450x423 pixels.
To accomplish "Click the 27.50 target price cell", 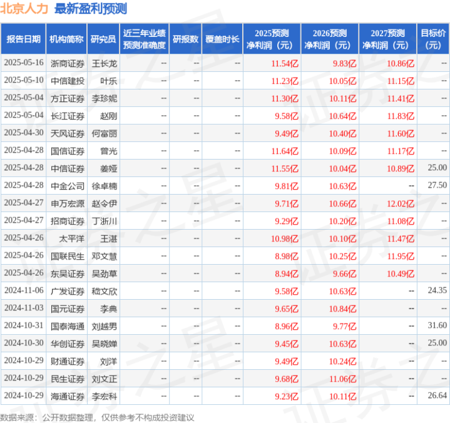I will 437,185.
